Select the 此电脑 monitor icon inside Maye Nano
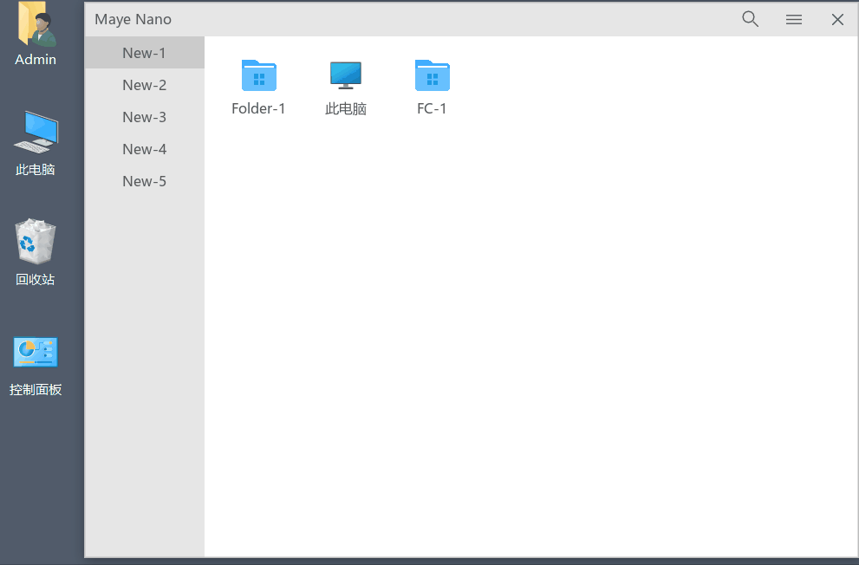The image size is (859, 565). point(346,75)
